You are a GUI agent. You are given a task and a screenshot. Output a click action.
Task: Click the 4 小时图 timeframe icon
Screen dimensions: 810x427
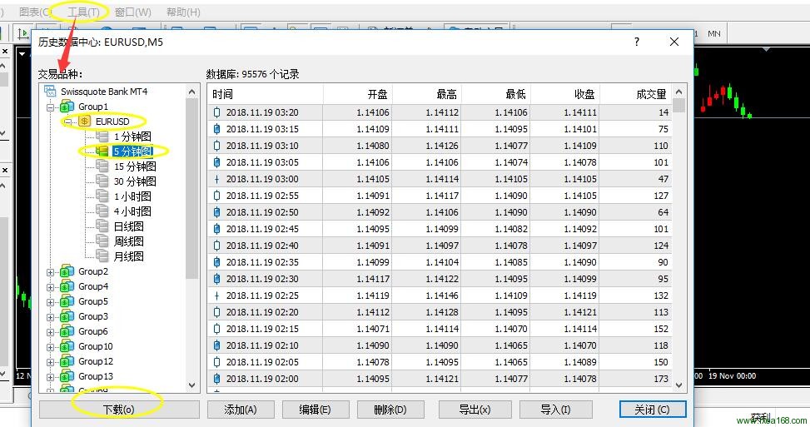pyautogui.click(x=102, y=211)
